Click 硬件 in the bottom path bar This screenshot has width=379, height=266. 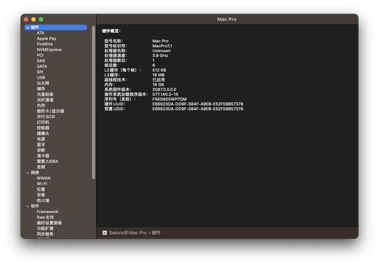pyautogui.click(x=156, y=233)
